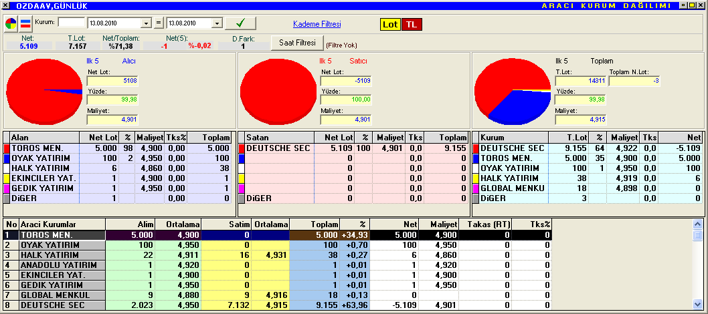Click the scroll up arrow of broker list
The width and height of the screenshot is (708, 314).
pos(697,224)
